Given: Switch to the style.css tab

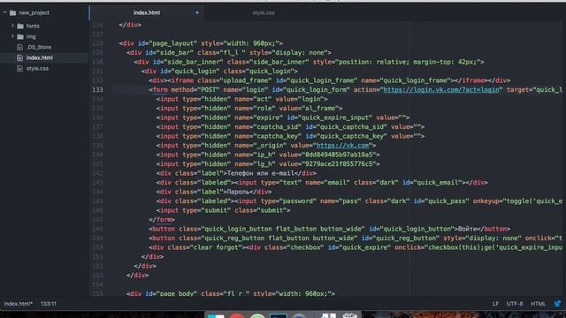Looking at the screenshot, I should click(264, 12).
